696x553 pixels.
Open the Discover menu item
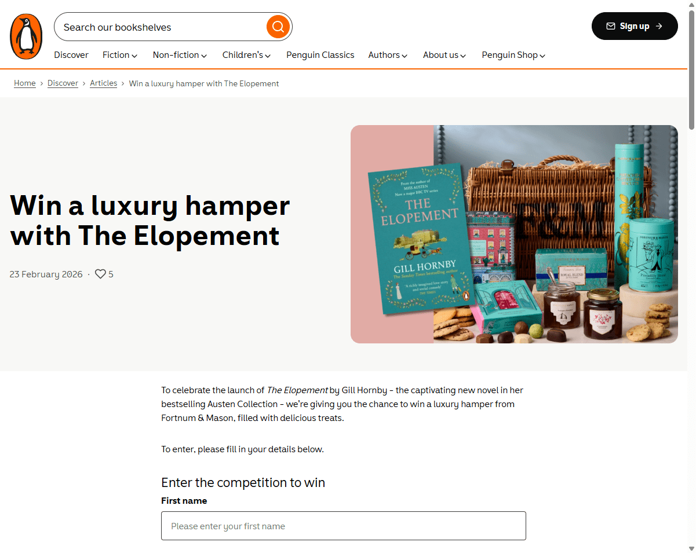71,55
